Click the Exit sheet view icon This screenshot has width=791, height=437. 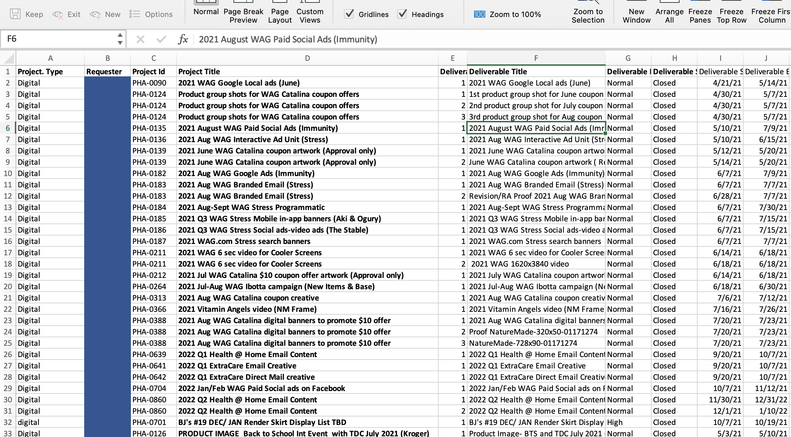[x=58, y=14]
